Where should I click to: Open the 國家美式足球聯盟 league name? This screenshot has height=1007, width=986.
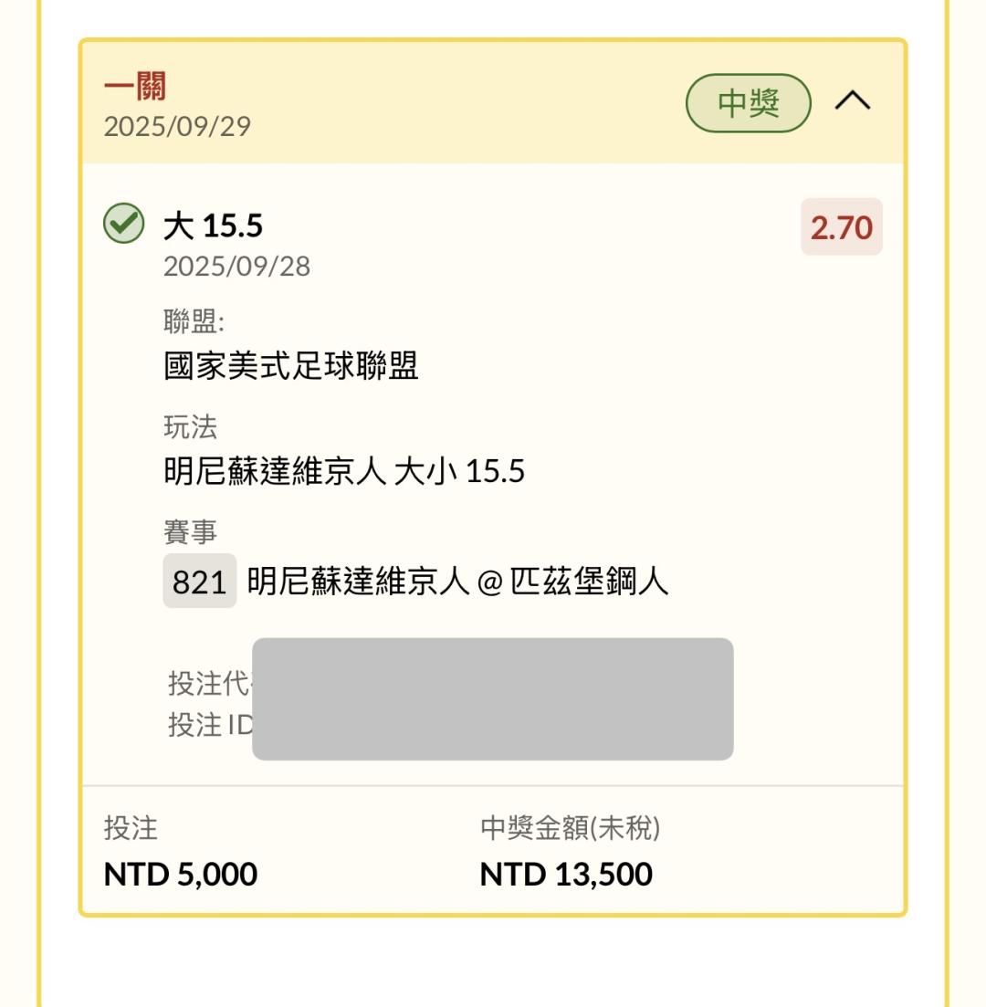290,365
